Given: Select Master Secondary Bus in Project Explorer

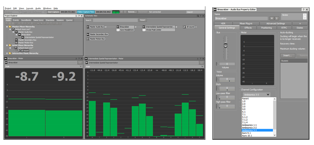Looking at the screenshot, I should 27,40.
